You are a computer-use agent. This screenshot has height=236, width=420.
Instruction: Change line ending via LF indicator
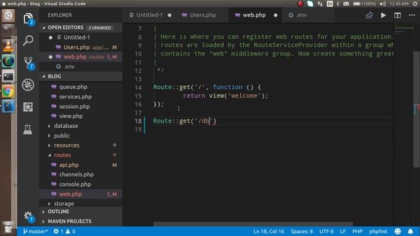(343, 231)
